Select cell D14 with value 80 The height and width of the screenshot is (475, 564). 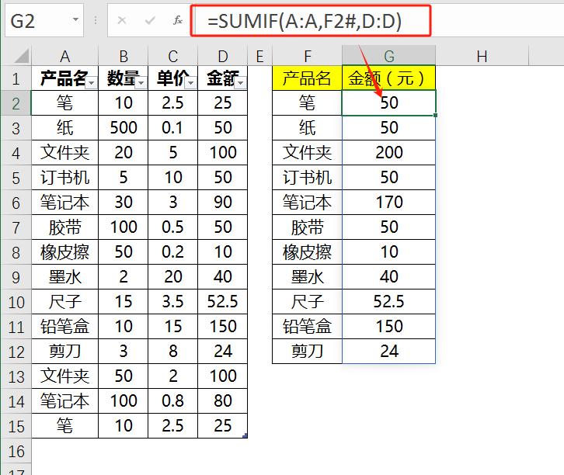(223, 401)
